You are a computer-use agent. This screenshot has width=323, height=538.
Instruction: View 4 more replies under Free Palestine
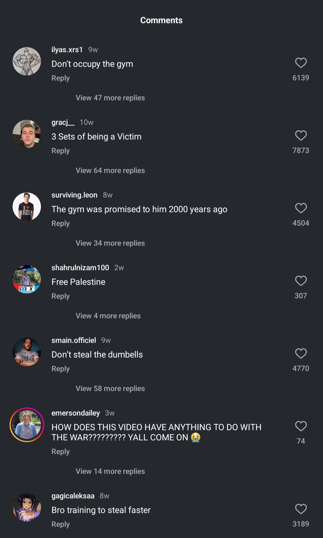(x=108, y=316)
